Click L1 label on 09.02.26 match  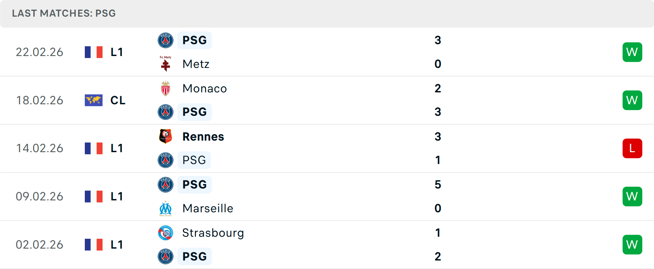(117, 196)
